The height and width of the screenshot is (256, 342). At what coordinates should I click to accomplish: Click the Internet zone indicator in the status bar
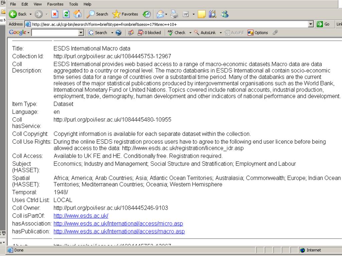(311, 250)
